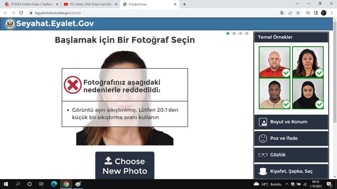Click the second progress step dot

[234, 34]
